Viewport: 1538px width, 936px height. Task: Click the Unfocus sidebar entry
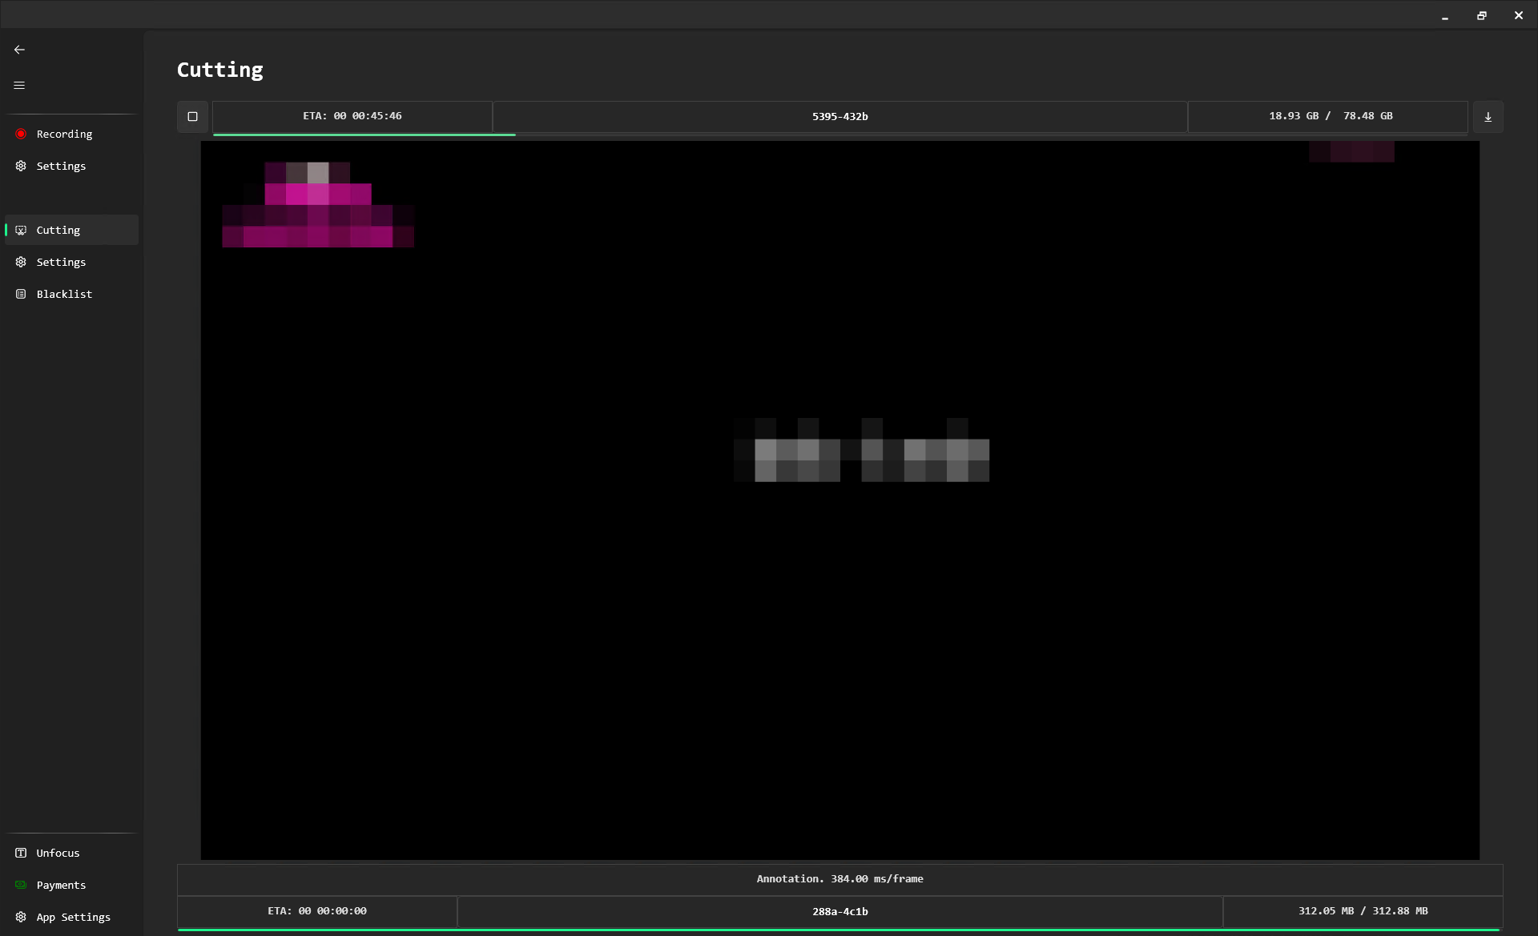coord(58,853)
